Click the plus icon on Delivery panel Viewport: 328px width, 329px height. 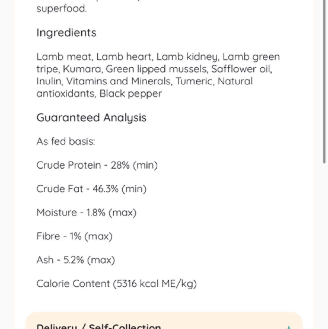click(289, 327)
